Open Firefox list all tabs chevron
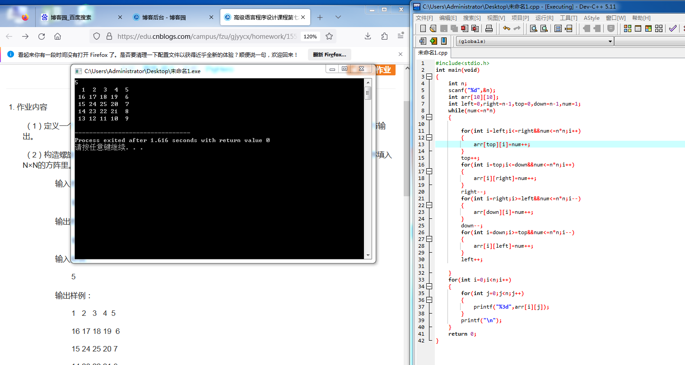The height and width of the screenshot is (365, 685). 338,17
